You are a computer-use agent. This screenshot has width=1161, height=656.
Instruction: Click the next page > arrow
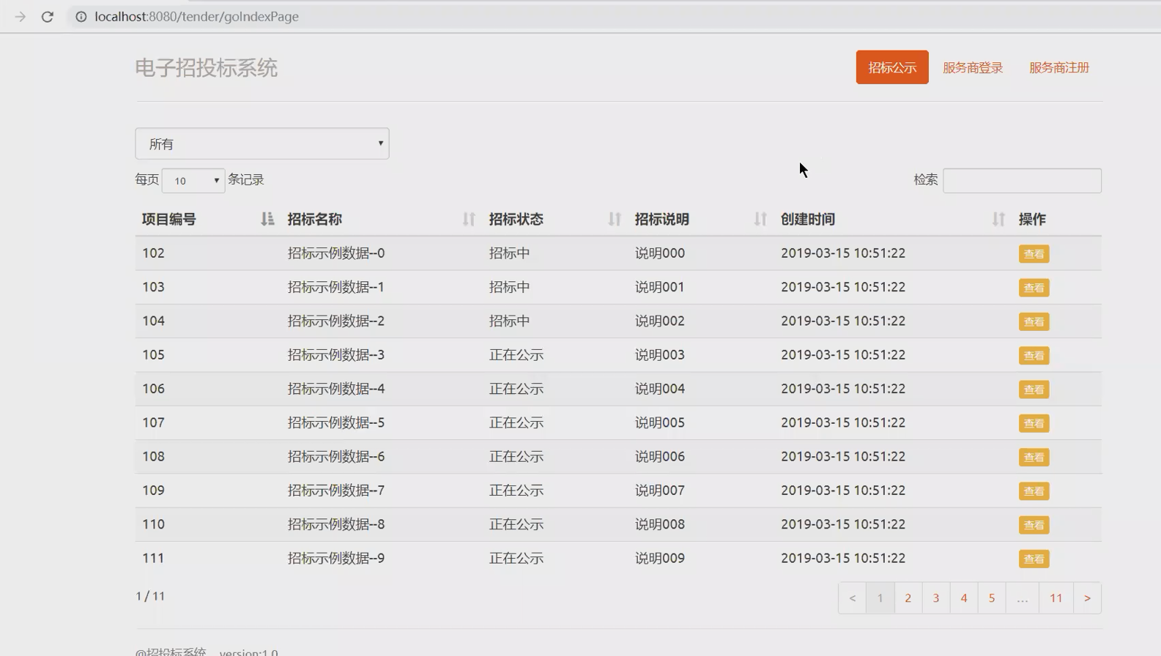click(x=1087, y=598)
